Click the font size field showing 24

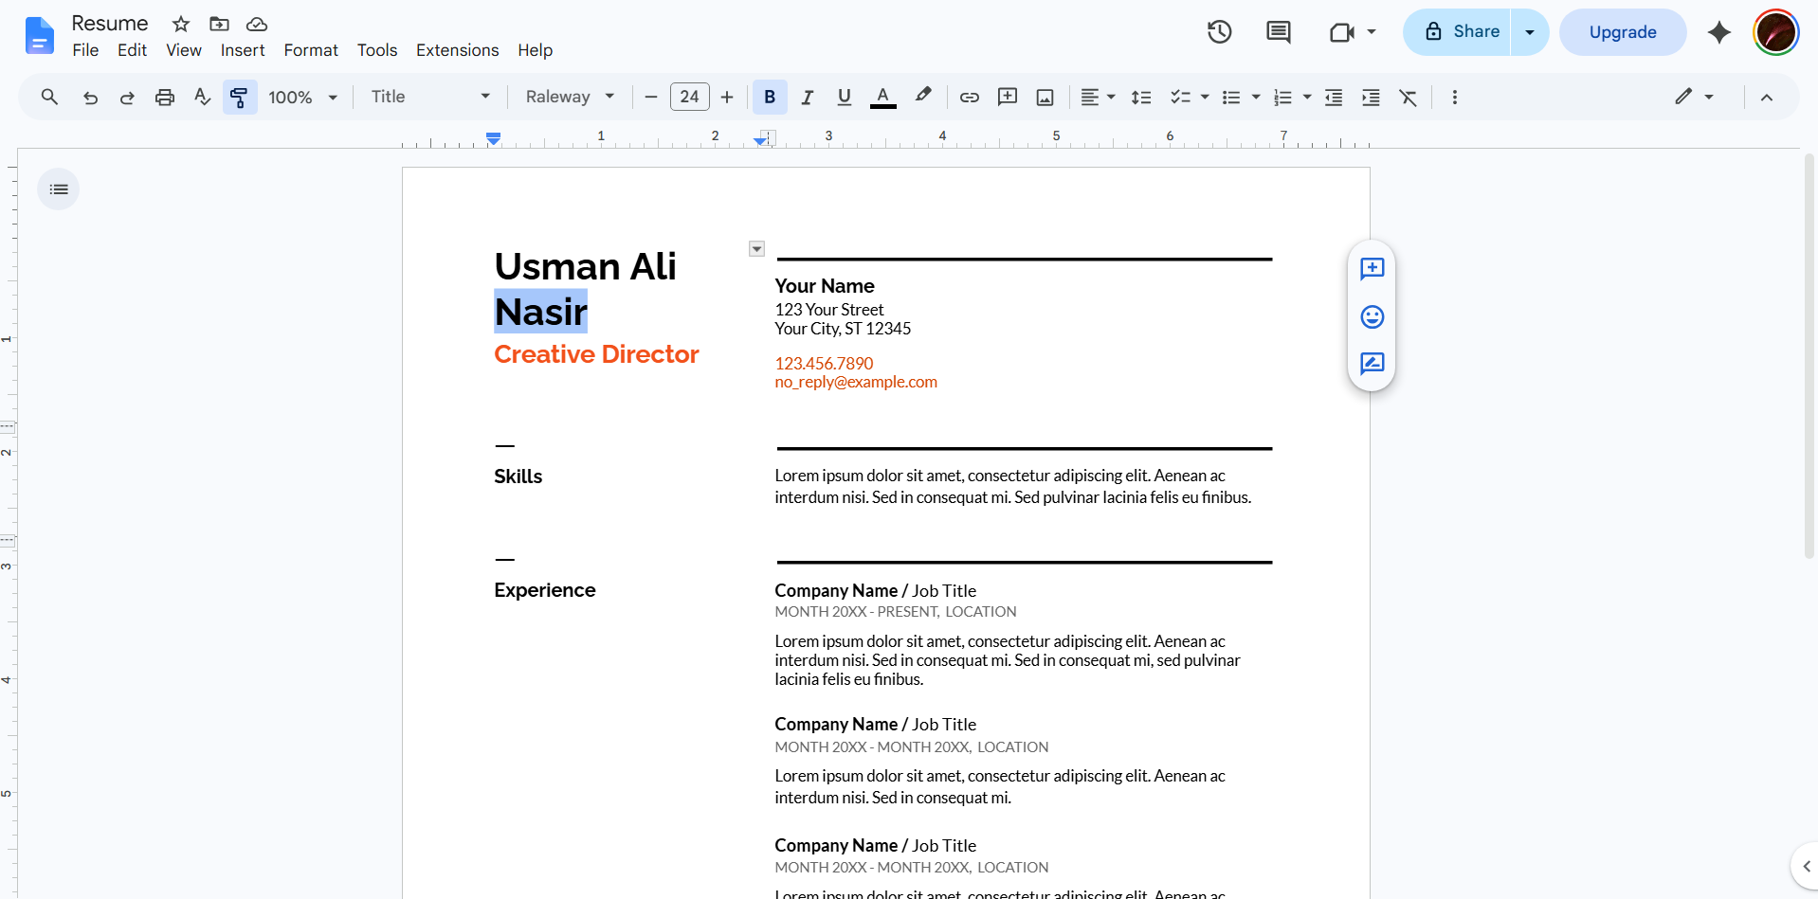coord(690,97)
